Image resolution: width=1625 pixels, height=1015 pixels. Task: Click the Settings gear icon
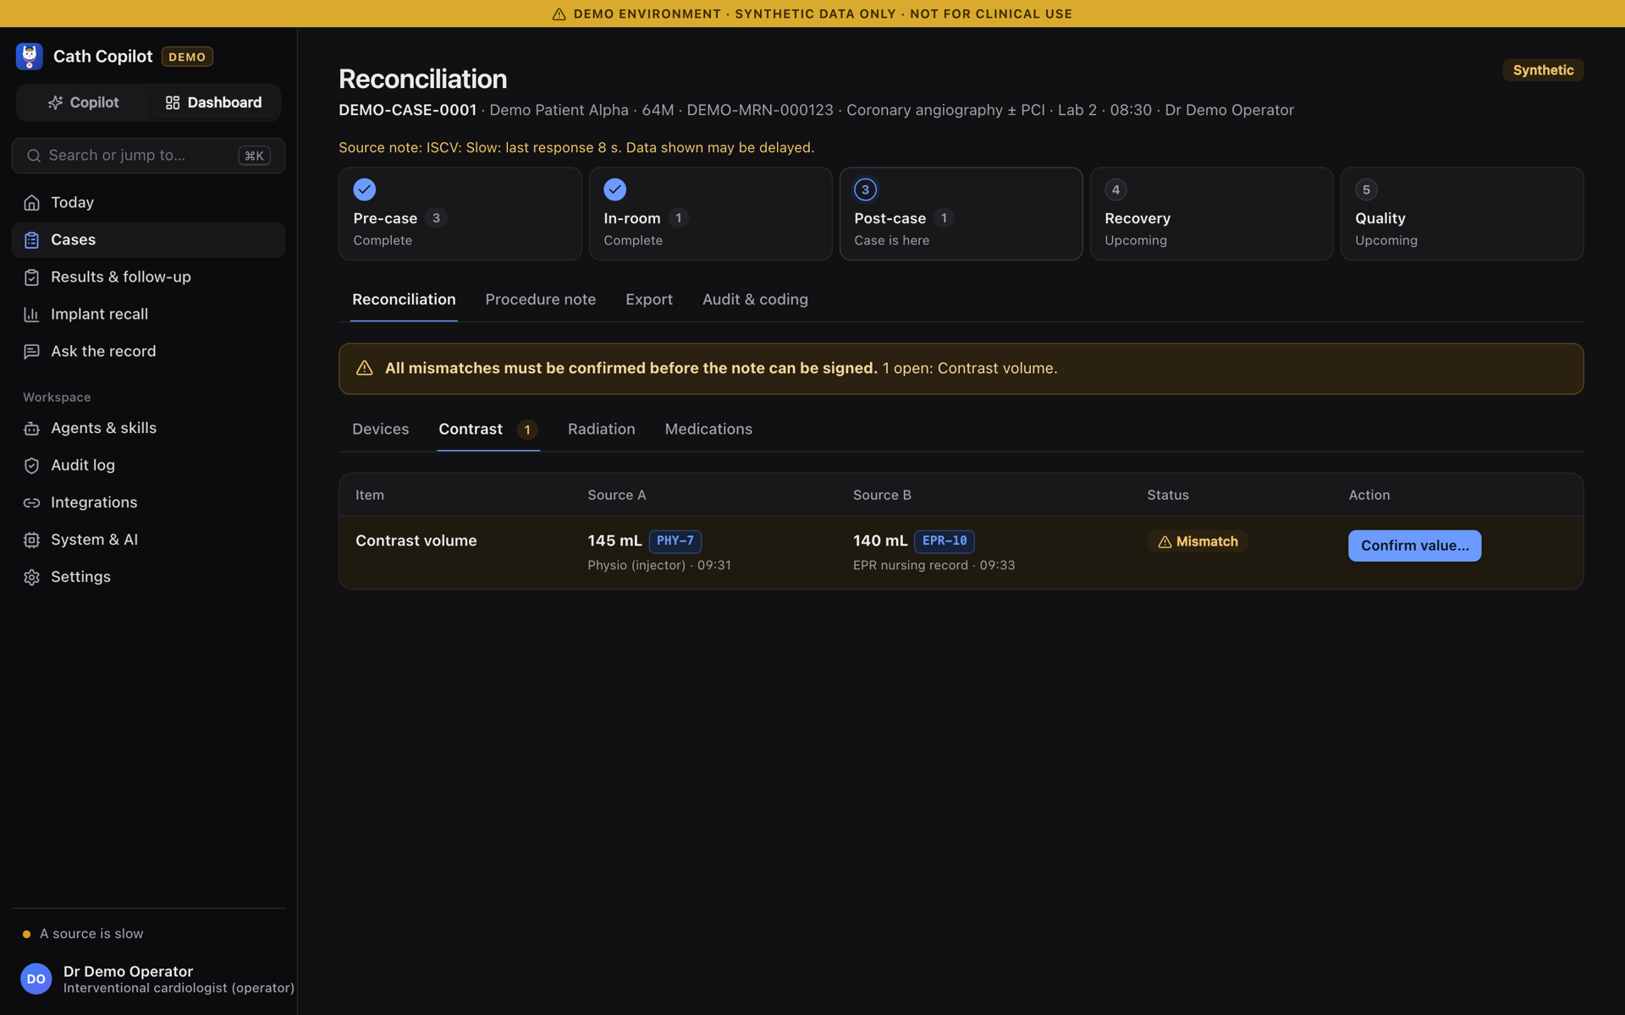coord(31,578)
